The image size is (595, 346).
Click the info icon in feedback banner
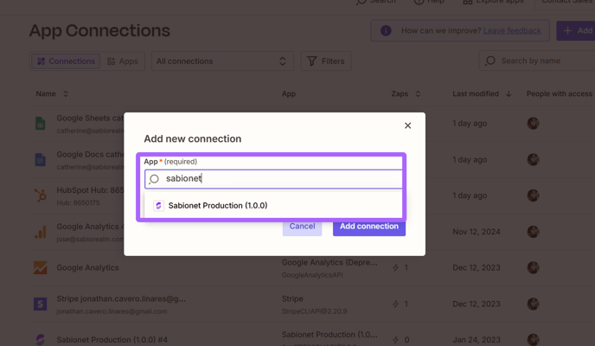click(386, 31)
